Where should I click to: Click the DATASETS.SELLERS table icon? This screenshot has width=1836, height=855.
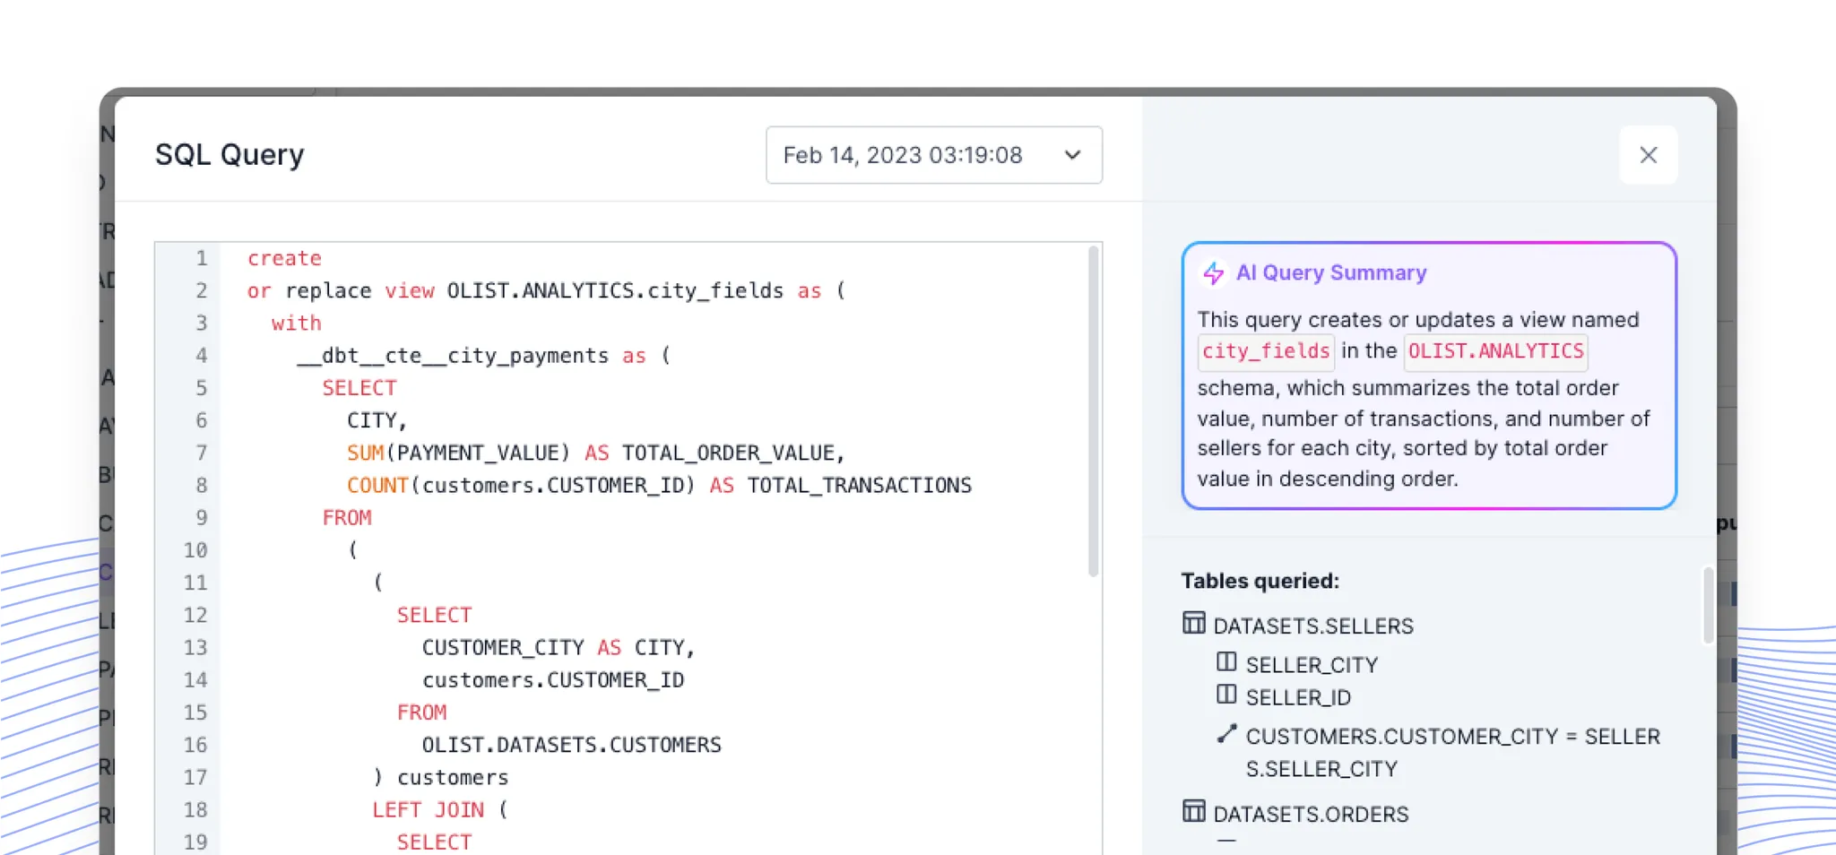click(1193, 624)
